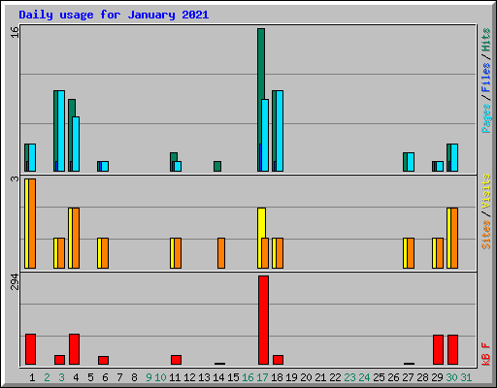Screen dimensions: 497x388
Task: Click the red KBytes bar for day 30
Action: [x=452, y=350]
